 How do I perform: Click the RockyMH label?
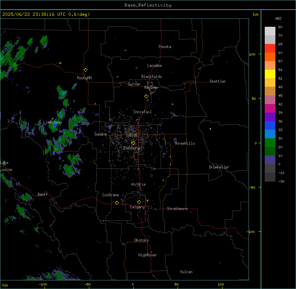(84, 78)
